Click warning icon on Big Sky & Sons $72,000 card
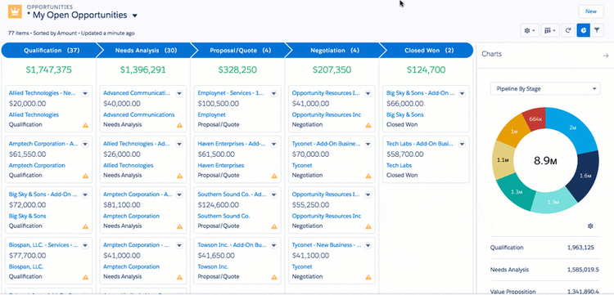This screenshot has height=295, width=614. (x=85, y=226)
